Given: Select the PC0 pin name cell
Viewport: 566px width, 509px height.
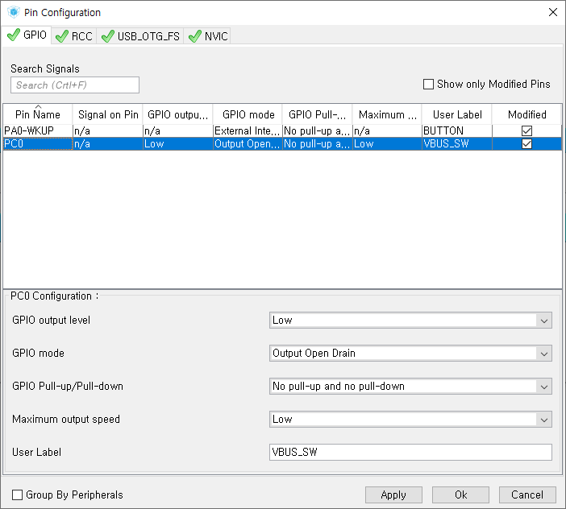Looking at the screenshot, I should [38, 144].
